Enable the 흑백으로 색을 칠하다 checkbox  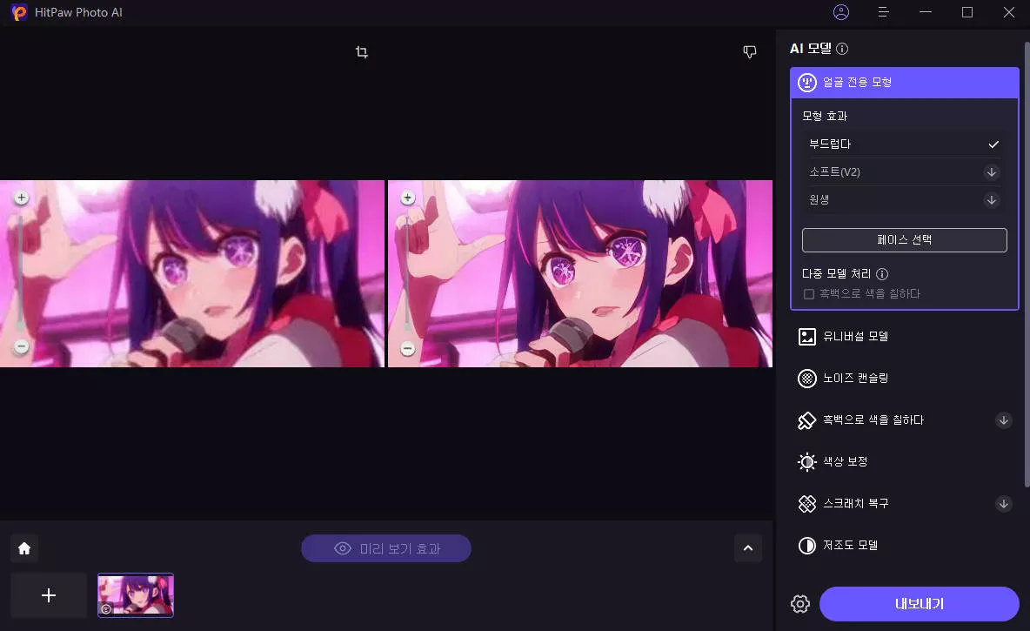tap(809, 294)
